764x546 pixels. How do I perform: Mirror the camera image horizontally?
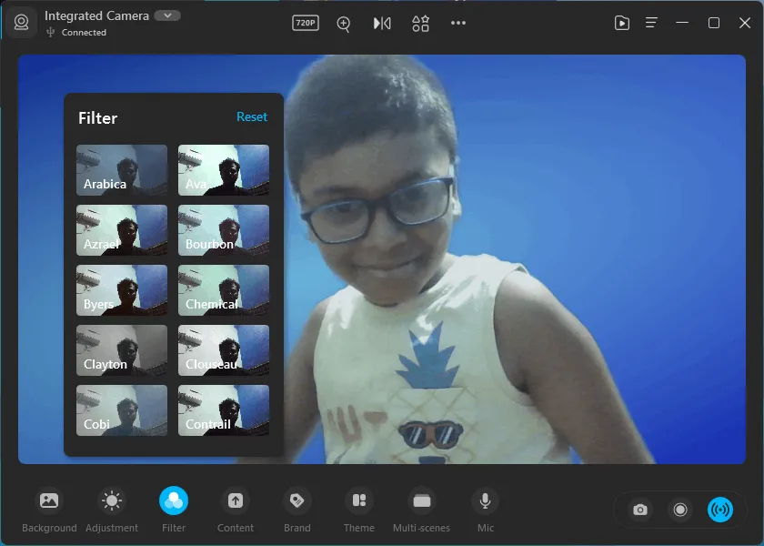coord(382,23)
